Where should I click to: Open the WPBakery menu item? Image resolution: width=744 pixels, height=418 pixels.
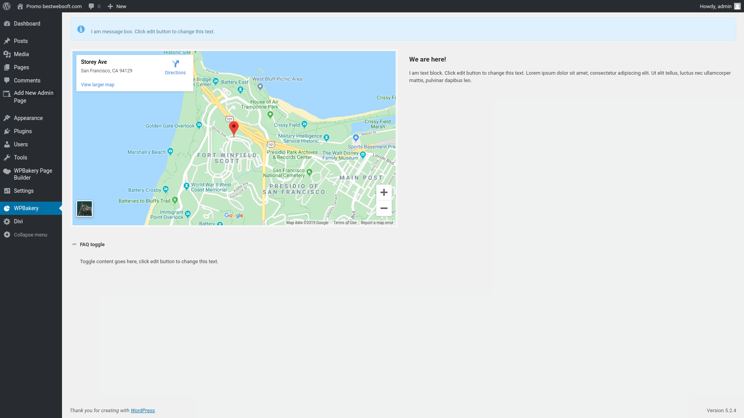pos(31,208)
